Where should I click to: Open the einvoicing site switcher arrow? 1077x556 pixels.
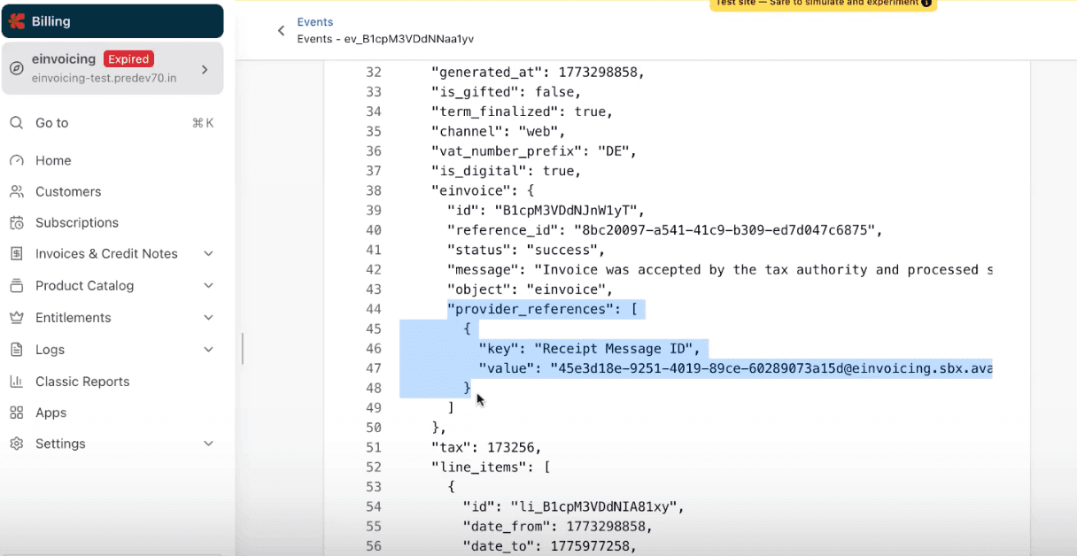(205, 69)
